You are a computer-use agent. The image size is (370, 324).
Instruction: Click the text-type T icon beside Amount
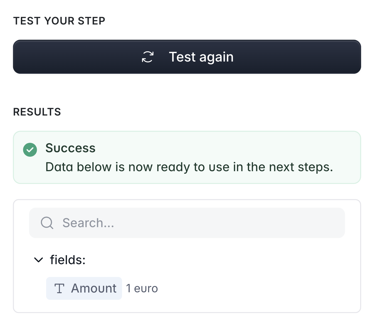59,288
